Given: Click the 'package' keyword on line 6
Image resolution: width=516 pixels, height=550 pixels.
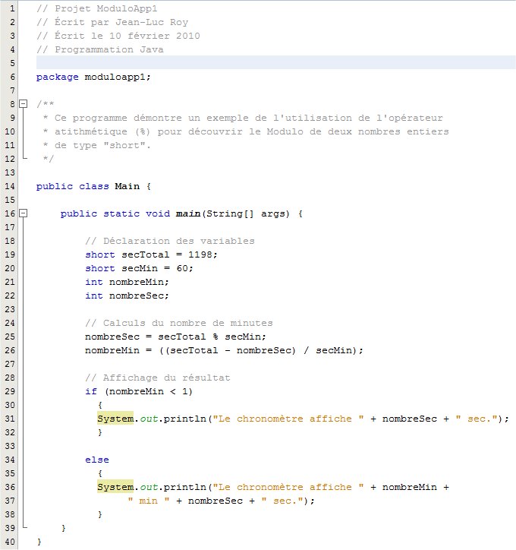Looking at the screenshot, I should (x=58, y=77).
